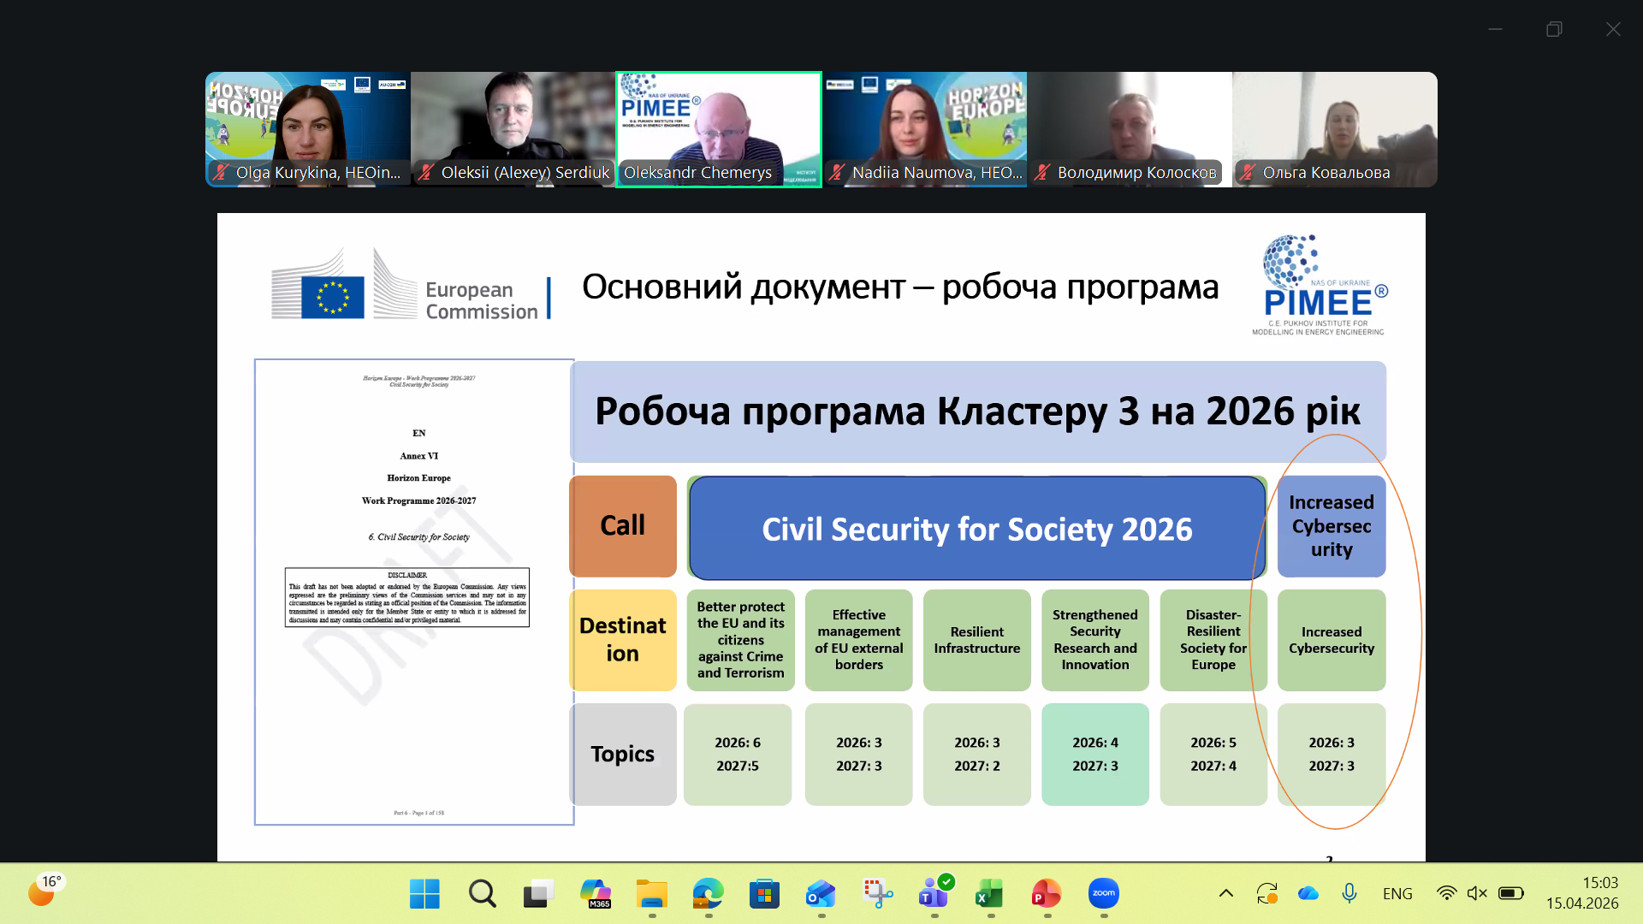1643x924 pixels.
Task: Click Olga Kurykina participant video
Action: pyautogui.click(x=308, y=128)
